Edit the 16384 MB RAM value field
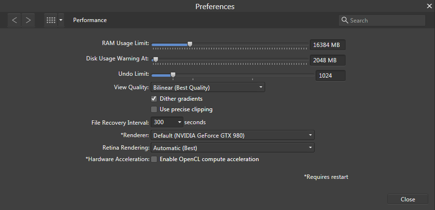The width and height of the screenshot is (435, 210). (328, 45)
